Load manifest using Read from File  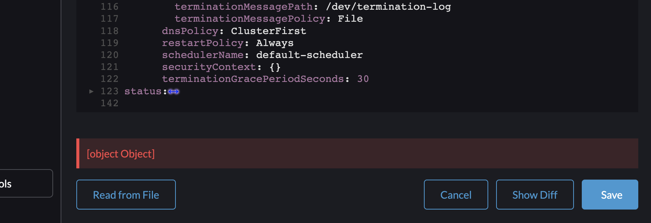[126, 195]
